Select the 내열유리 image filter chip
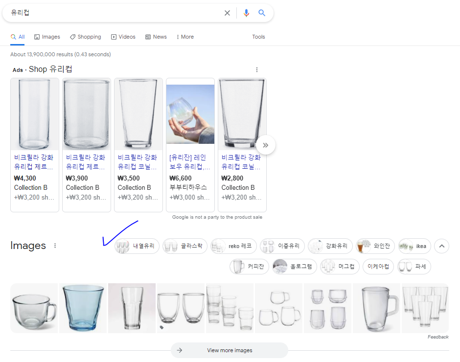460x362 pixels. point(137,246)
